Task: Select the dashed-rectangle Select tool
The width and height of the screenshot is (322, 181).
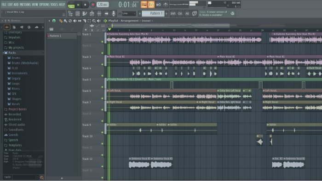Action: click(89, 21)
